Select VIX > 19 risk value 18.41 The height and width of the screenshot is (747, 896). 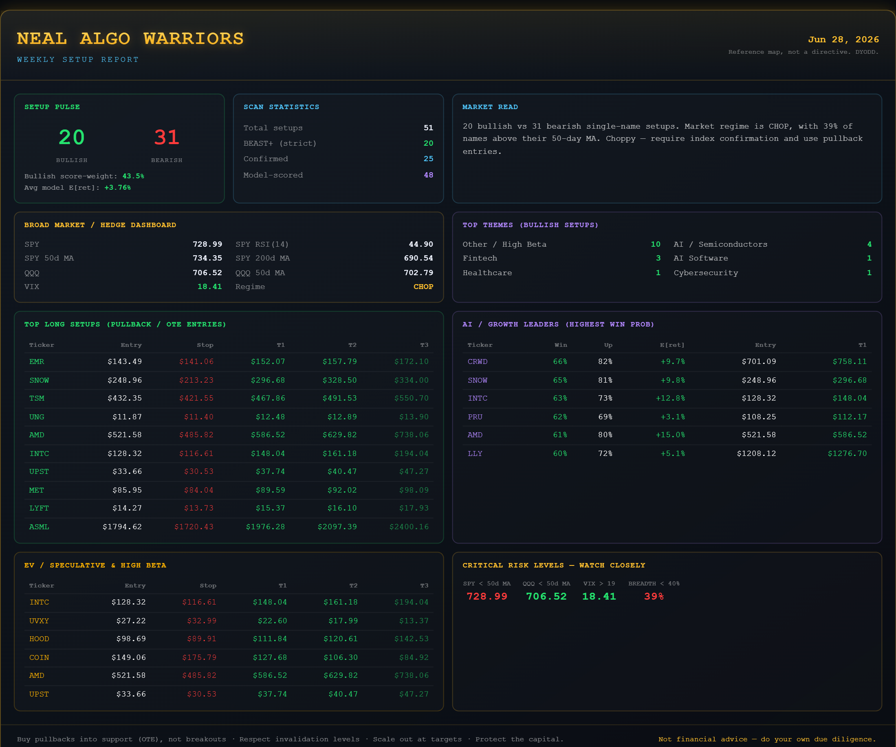point(599,596)
